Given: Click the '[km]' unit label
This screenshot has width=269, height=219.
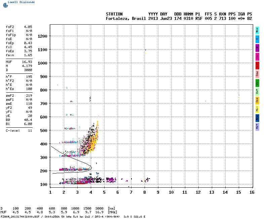Looking at the screenshot, I should click(111, 209).
